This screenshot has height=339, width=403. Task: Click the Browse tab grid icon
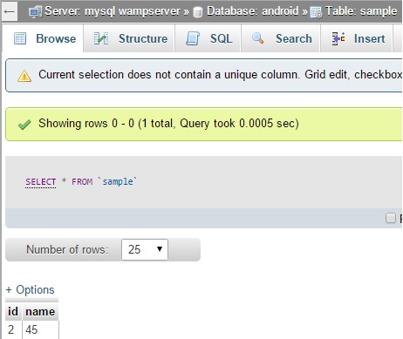click(x=20, y=38)
